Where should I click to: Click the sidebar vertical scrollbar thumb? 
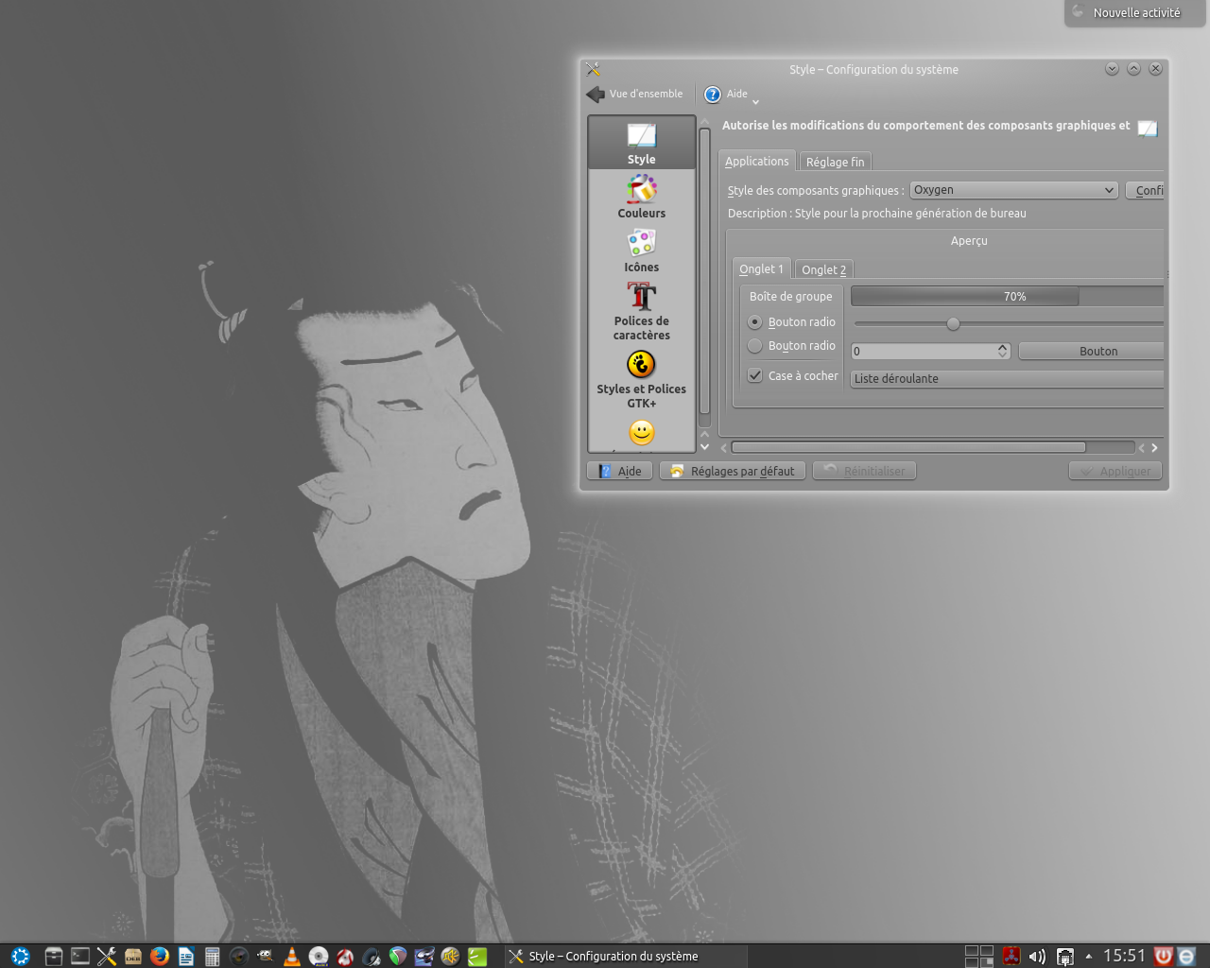704,270
